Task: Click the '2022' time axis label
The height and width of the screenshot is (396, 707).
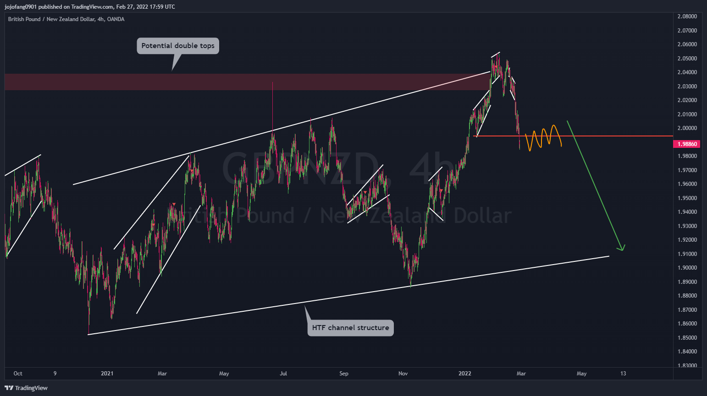Action: point(465,374)
